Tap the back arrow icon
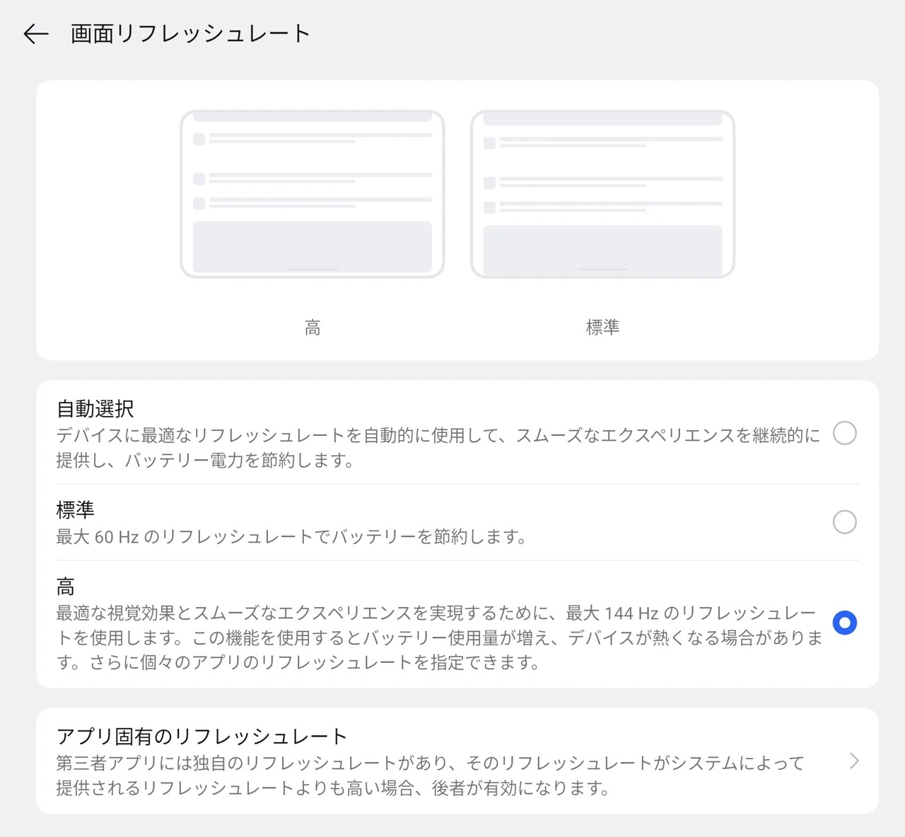 35,34
